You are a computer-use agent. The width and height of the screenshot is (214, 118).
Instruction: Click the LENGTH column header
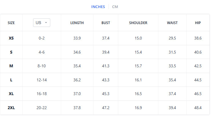77,23
